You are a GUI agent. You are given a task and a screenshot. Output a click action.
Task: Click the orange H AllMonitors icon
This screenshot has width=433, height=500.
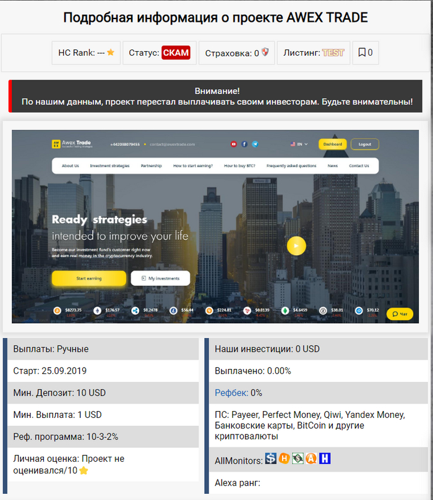(x=284, y=459)
